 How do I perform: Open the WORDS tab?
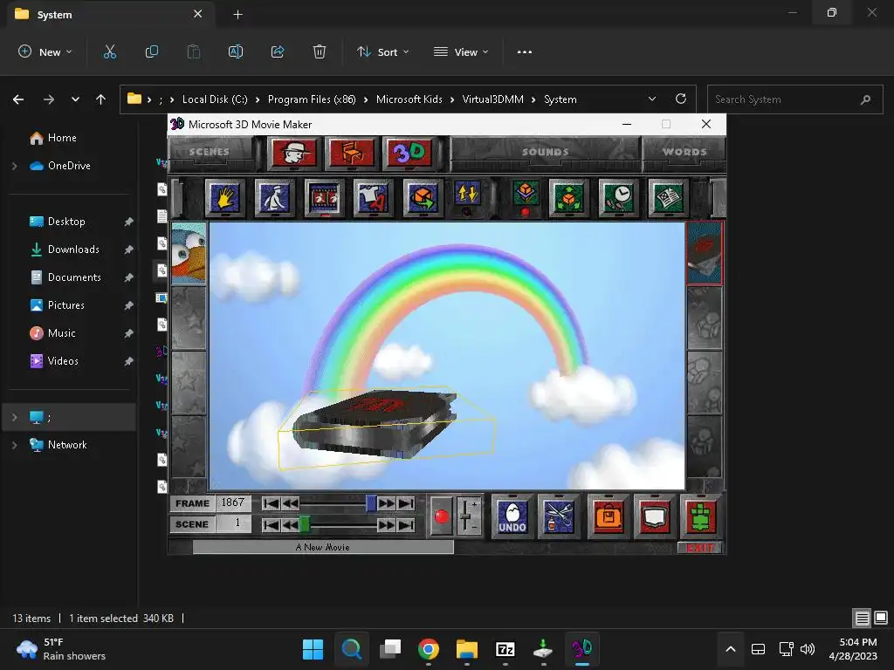[x=684, y=152]
